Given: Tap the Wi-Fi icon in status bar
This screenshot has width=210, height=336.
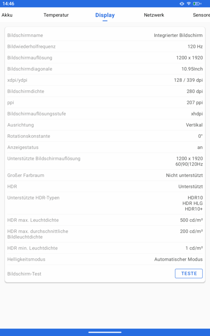Looking at the screenshot, I should [189, 4].
